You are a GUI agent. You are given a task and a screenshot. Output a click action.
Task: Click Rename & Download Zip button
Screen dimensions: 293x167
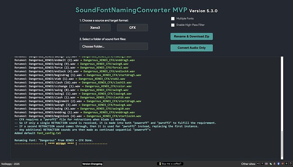(x=192, y=36)
